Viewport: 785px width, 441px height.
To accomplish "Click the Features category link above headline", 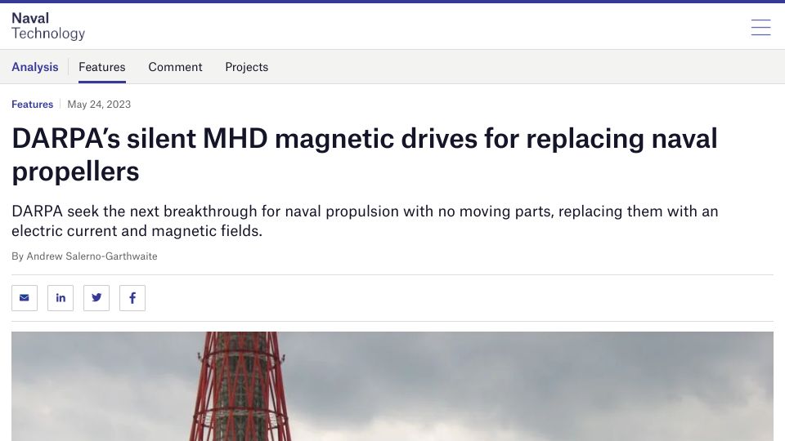I will coord(33,104).
